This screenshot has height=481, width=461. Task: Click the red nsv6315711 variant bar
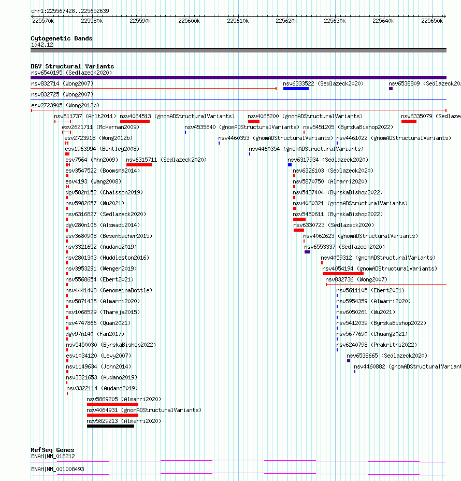coord(139,165)
